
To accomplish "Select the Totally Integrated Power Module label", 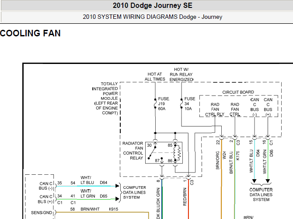I will pyautogui.click(x=105, y=98).
